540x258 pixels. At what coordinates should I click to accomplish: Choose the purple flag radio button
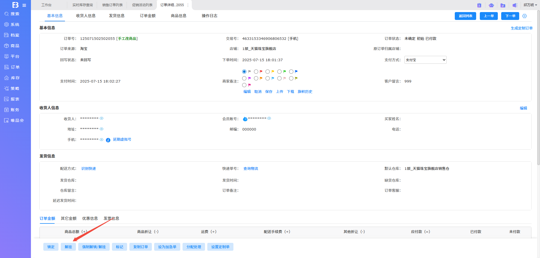tap(244, 79)
